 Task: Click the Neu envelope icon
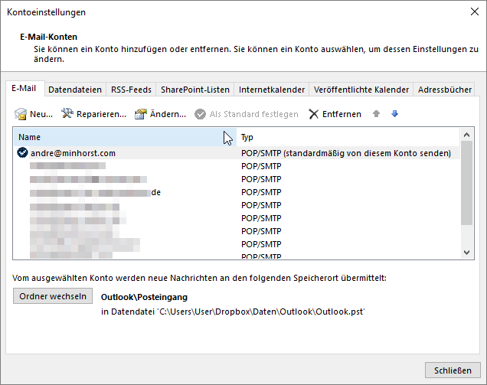(21, 114)
